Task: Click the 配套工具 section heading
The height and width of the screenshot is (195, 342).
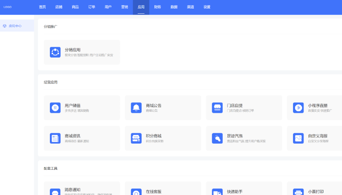Action: [x=50, y=168]
